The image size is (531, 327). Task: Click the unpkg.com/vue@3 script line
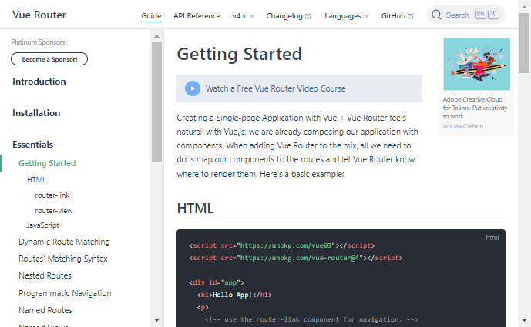click(282, 245)
